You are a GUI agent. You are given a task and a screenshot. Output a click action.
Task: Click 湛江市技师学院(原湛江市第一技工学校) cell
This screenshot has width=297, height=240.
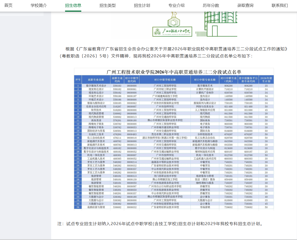[x=165, y=138]
